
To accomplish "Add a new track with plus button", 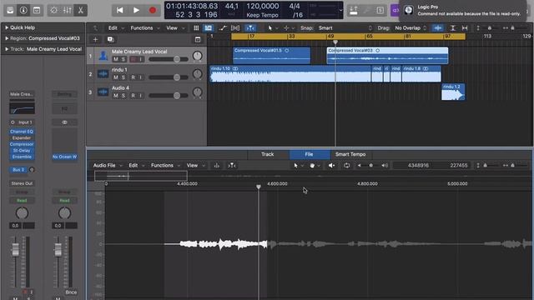I will 95,39.
